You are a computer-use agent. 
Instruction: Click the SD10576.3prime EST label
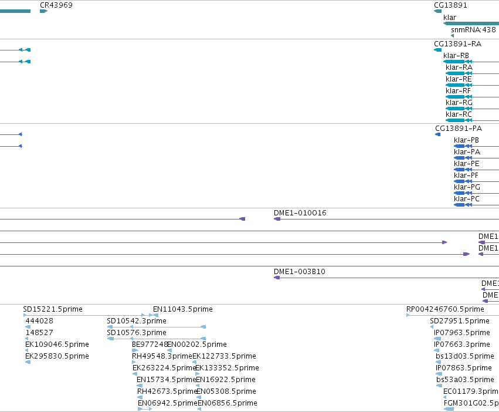point(137,333)
